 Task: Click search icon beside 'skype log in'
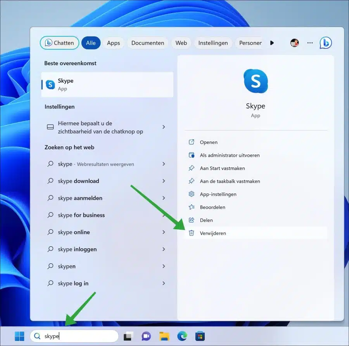coord(50,283)
